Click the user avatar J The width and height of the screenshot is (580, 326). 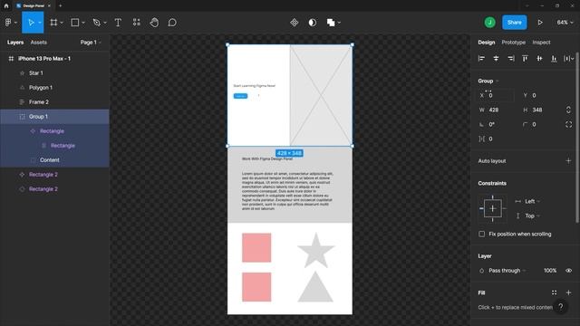[489, 23]
